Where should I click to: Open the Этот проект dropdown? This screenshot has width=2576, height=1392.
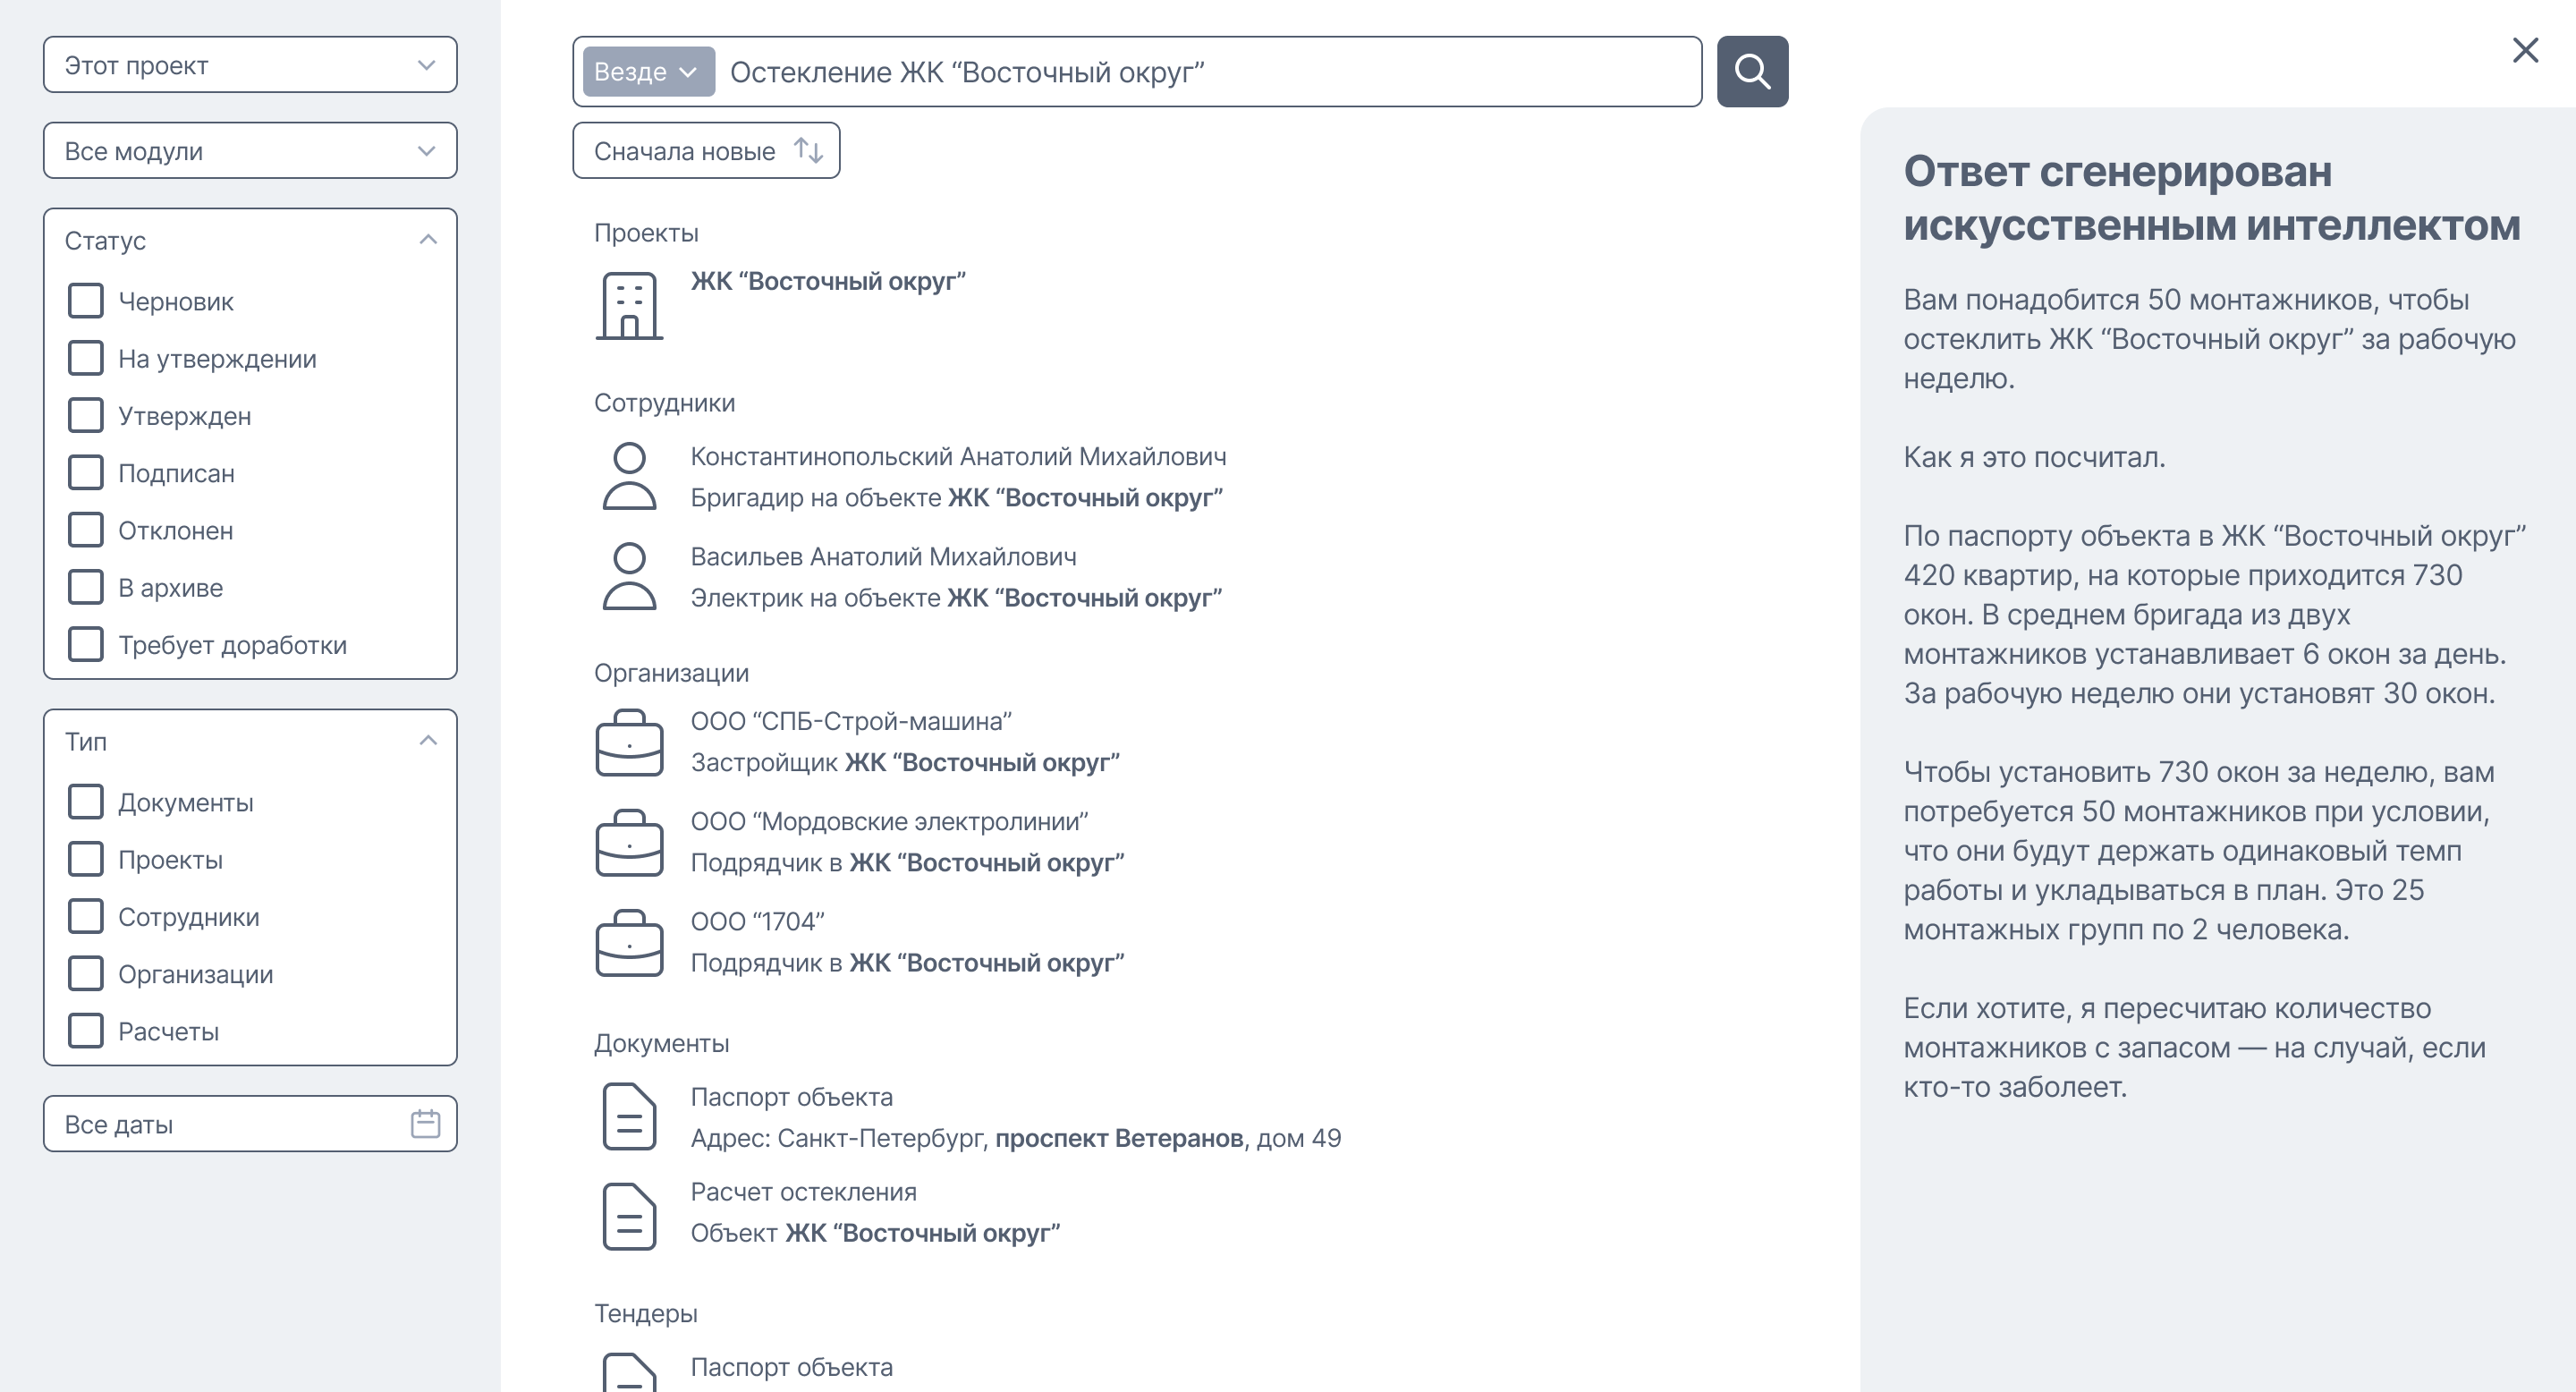click(x=250, y=65)
